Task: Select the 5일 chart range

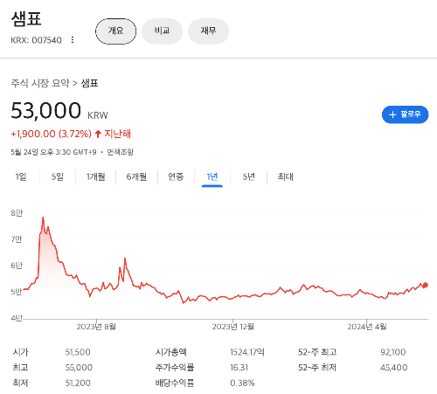Action: point(58,176)
